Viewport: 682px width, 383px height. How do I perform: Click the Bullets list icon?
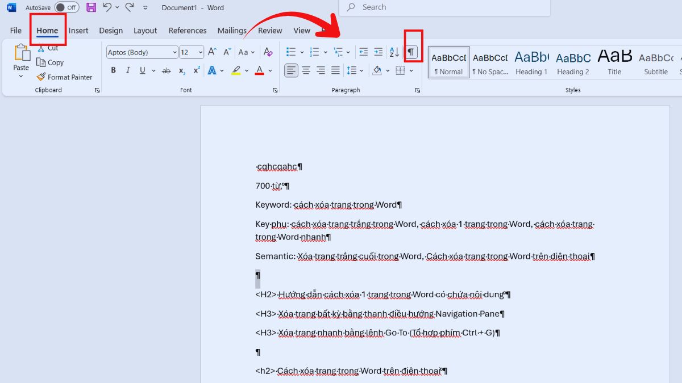(x=291, y=52)
